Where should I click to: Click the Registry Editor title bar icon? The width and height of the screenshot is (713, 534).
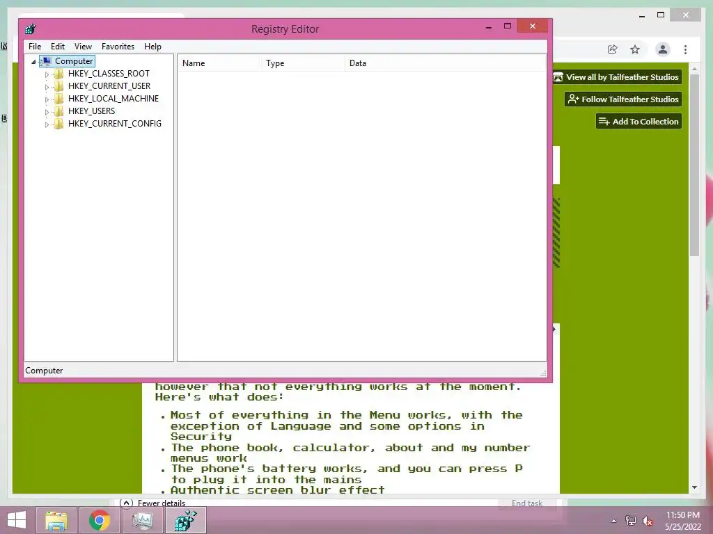[31, 29]
